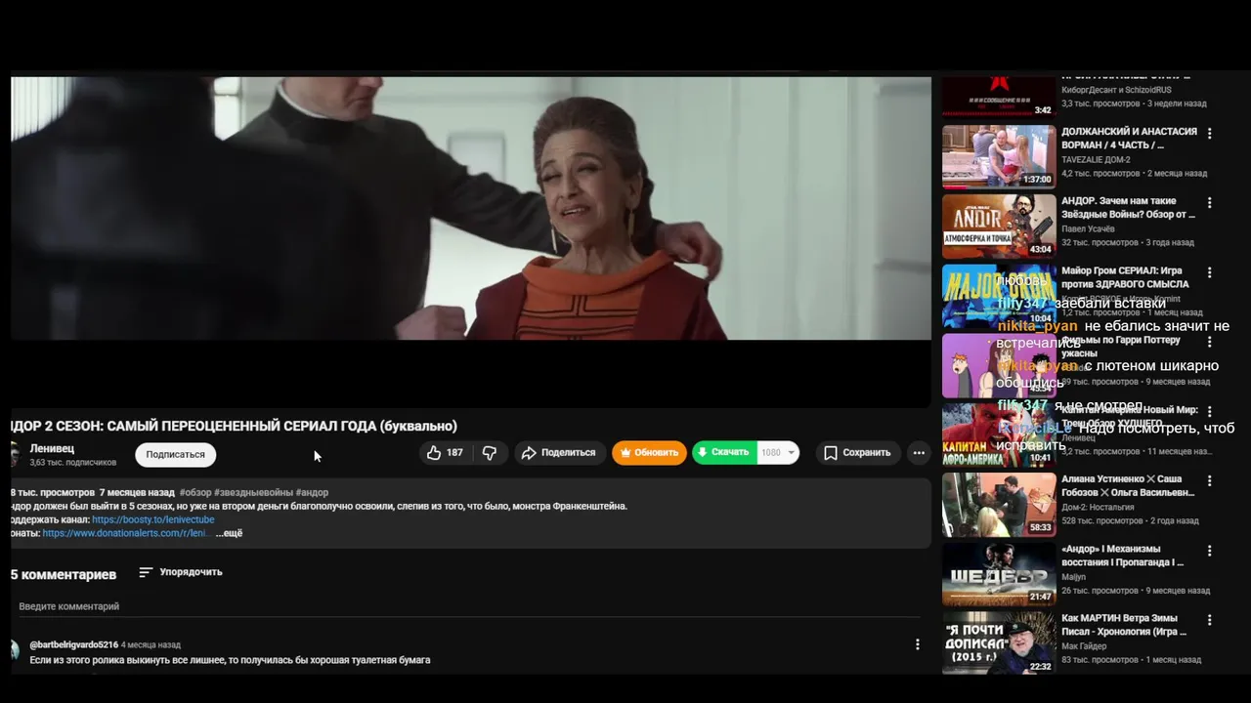Open options for bartbelrigvardo5216 comment
This screenshot has width=1251, height=703.
917,644
